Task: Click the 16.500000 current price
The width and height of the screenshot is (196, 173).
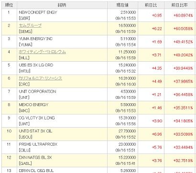Action: 127,25
